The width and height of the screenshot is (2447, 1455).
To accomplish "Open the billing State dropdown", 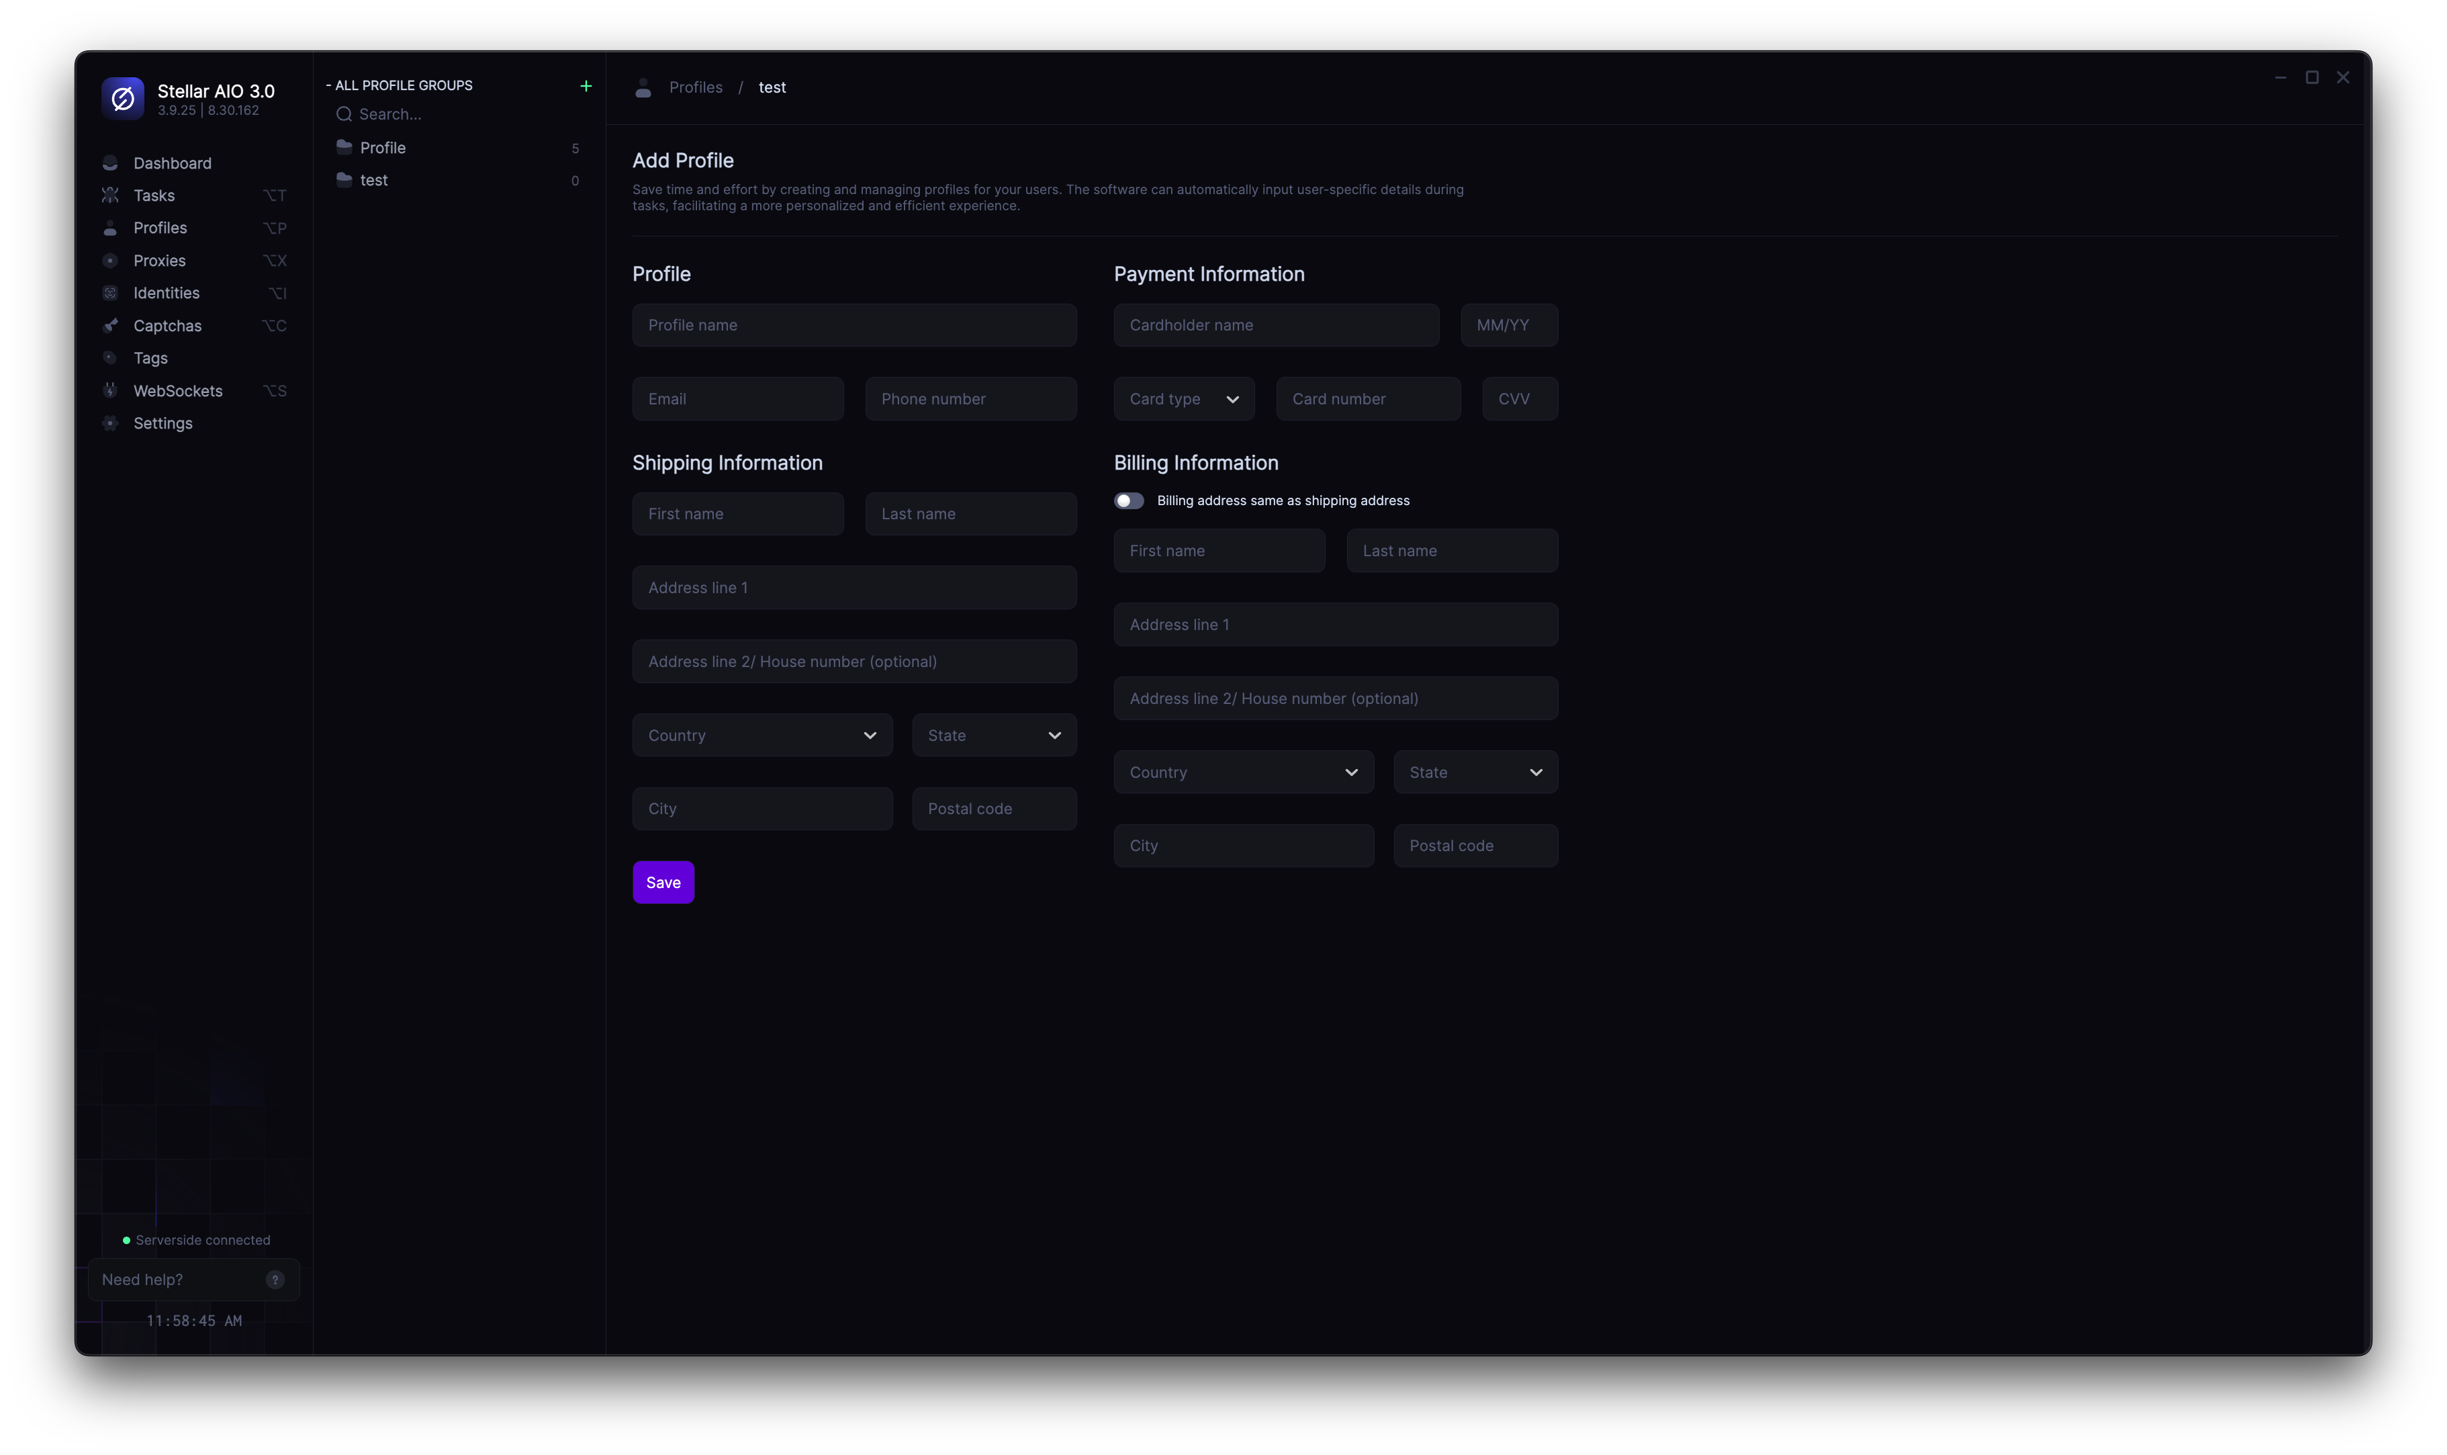I will tap(1475, 773).
